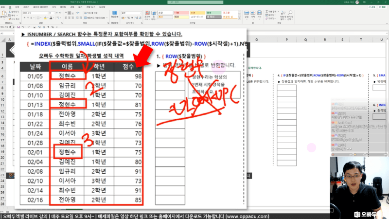The height and width of the screenshot is (219, 389).
Task: Click Merge and Center (병합하고 가운데 맞춤)
Action: click(94, 18)
